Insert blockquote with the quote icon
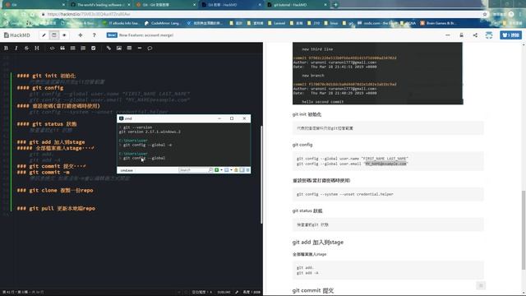This screenshot has width=526, height=296. coord(62,49)
